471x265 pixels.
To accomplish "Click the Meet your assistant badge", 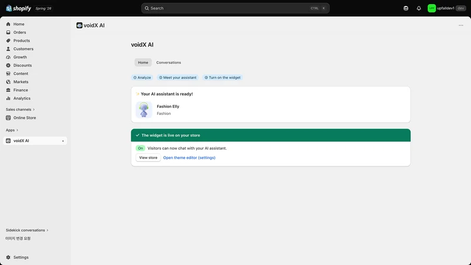I will pyautogui.click(x=178, y=78).
